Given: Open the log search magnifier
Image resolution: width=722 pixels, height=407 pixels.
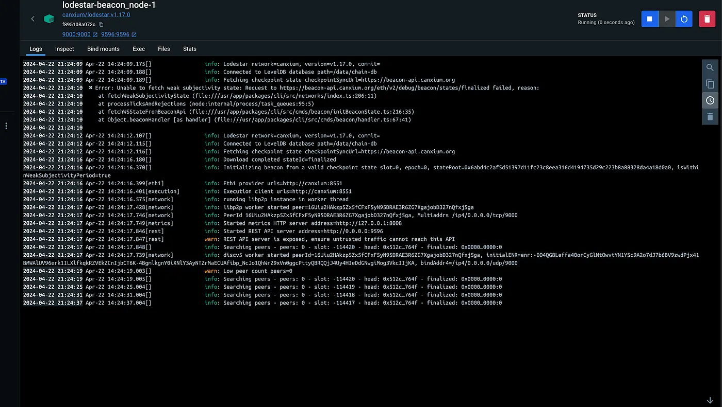Looking at the screenshot, I should (x=710, y=67).
